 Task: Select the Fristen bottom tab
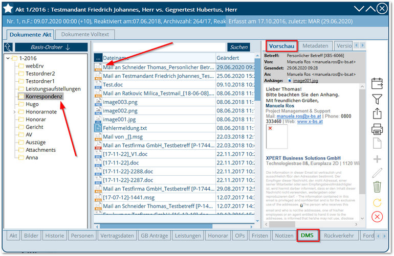(x=259, y=236)
